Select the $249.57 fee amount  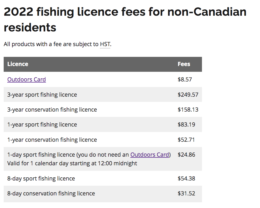click(188, 95)
